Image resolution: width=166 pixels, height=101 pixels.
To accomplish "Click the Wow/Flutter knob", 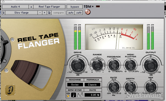I will point(130,66).
